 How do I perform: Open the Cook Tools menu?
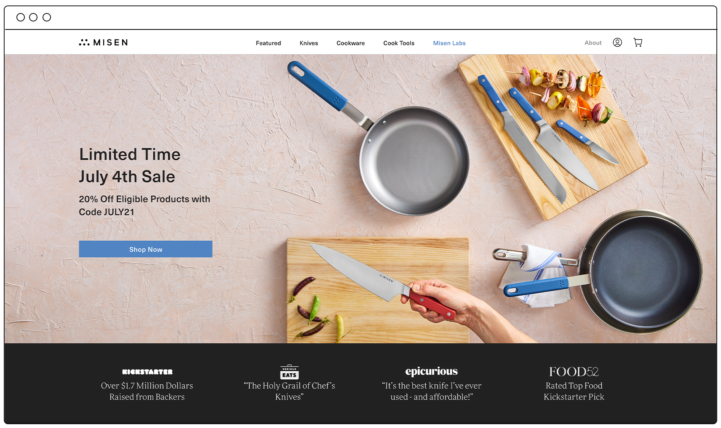pos(399,43)
